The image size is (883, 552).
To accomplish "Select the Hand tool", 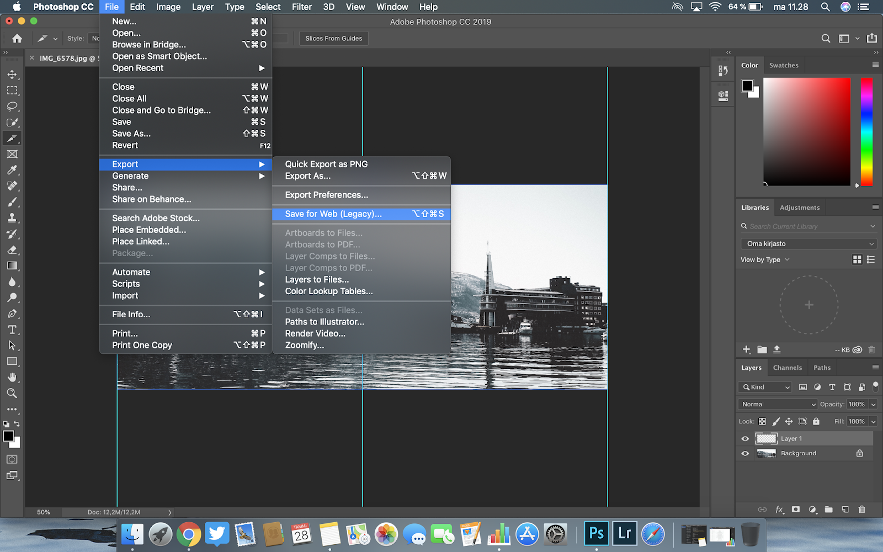I will [12, 378].
